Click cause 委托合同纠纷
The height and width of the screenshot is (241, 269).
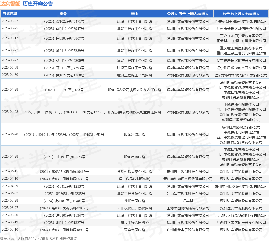pos(134,201)
